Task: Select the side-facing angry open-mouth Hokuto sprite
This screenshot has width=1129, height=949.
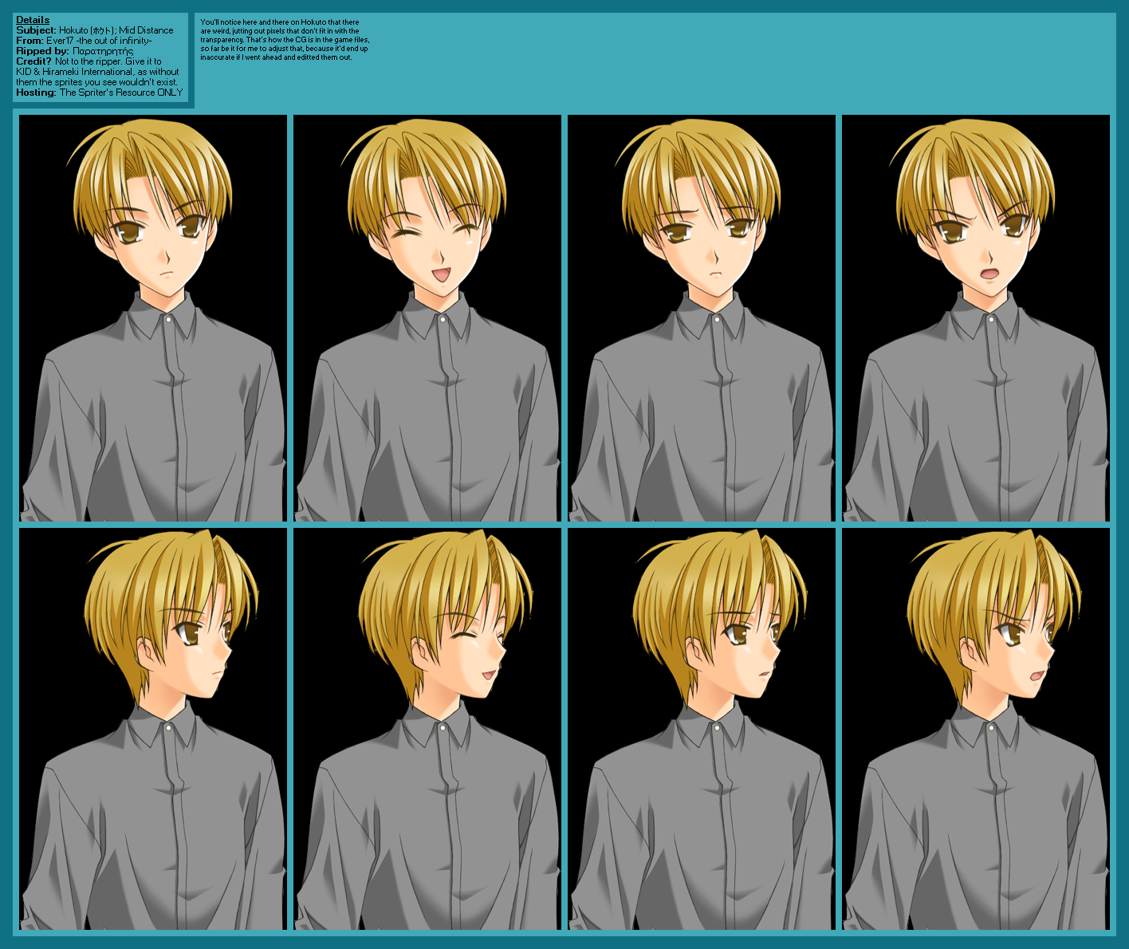Action: [x=976, y=729]
